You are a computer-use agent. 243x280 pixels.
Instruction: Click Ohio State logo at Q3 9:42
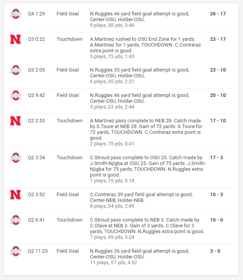coord(16,95)
